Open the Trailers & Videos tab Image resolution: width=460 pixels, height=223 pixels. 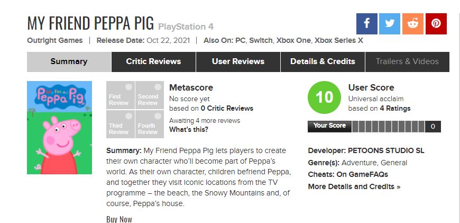(x=407, y=61)
